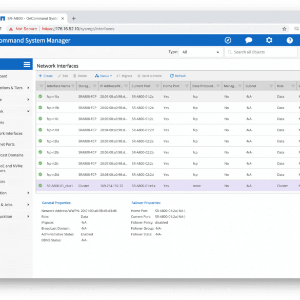Open Dashboard in sidebar

pos(4,76)
